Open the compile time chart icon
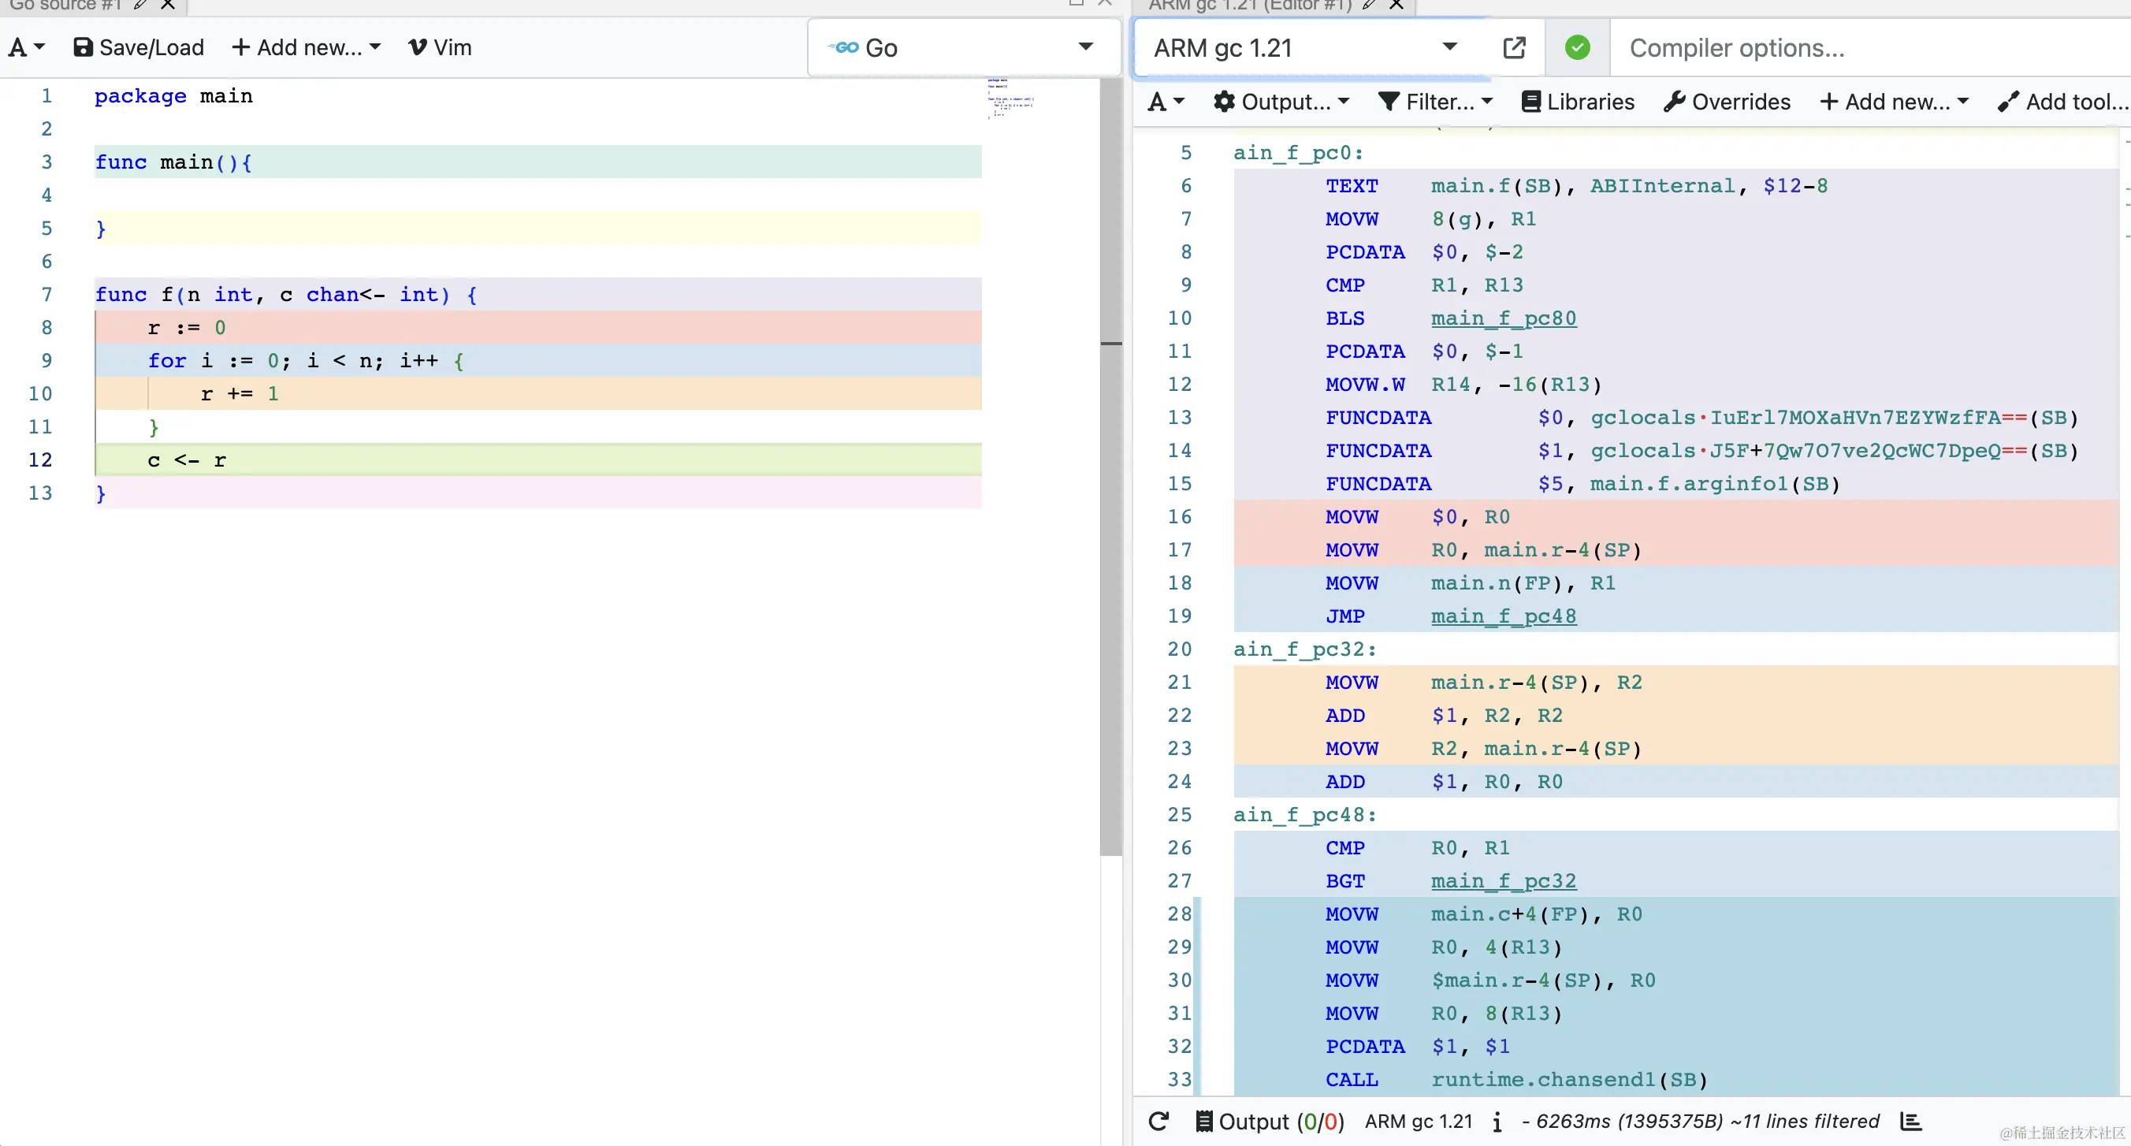The width and height of the screenshot is (2131, 1146). [x=1911, y=1122]
